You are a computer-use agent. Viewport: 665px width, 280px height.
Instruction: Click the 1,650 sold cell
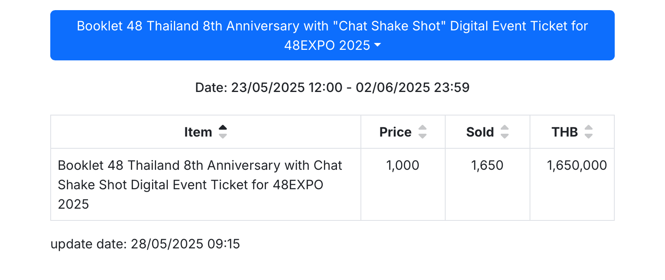[x=487, y=184]
